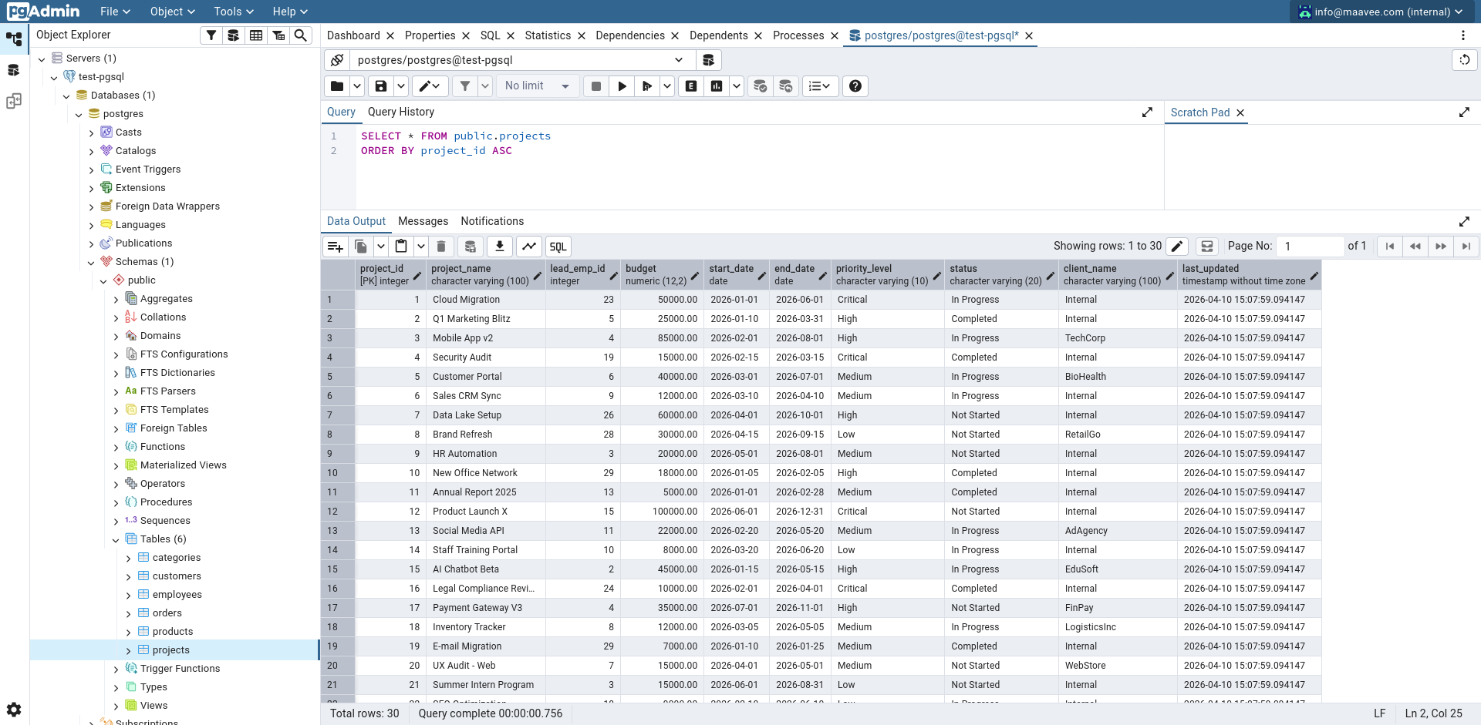Screen dimensions: 1481x725
Task: Open the Tools menu
Action: coord(231,11)
